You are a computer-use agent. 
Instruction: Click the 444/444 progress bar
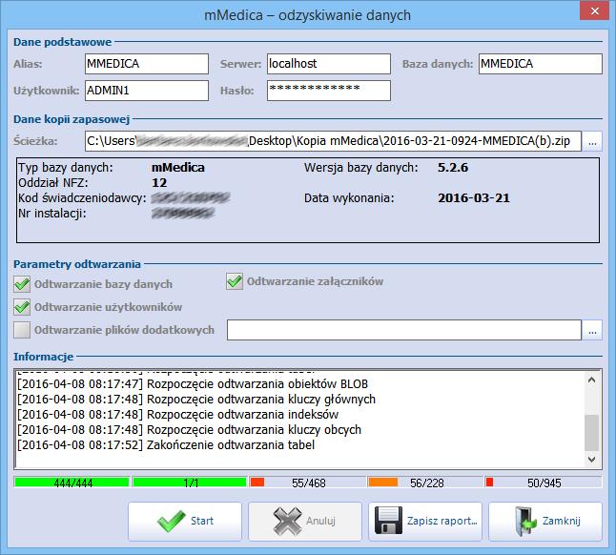pos(72,483)
